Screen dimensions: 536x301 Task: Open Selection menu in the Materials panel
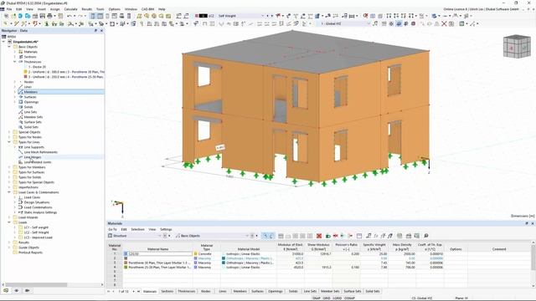coord(137,229)
